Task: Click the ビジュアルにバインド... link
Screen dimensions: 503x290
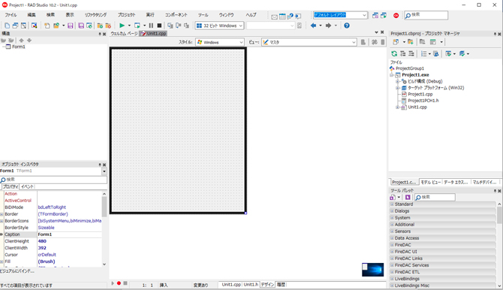Action: click(x=17, y=271)
